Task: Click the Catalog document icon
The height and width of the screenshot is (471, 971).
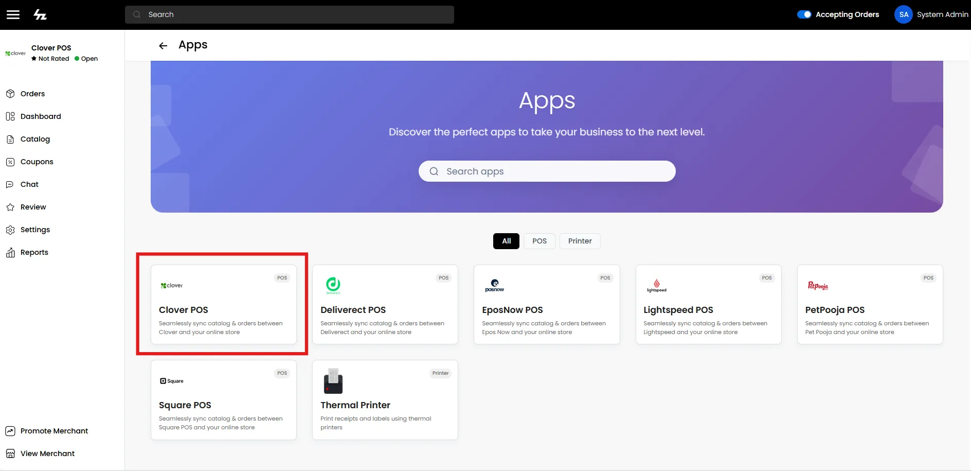Action: pyautogui.click(x=10, y=139)
